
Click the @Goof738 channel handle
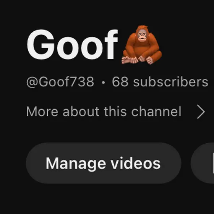click(60, 82)
